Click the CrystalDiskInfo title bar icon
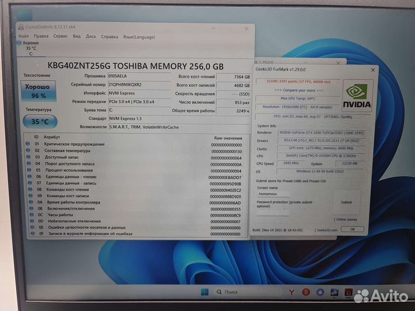The width and height of the screenshot is (415, 311). coord(21,26)
